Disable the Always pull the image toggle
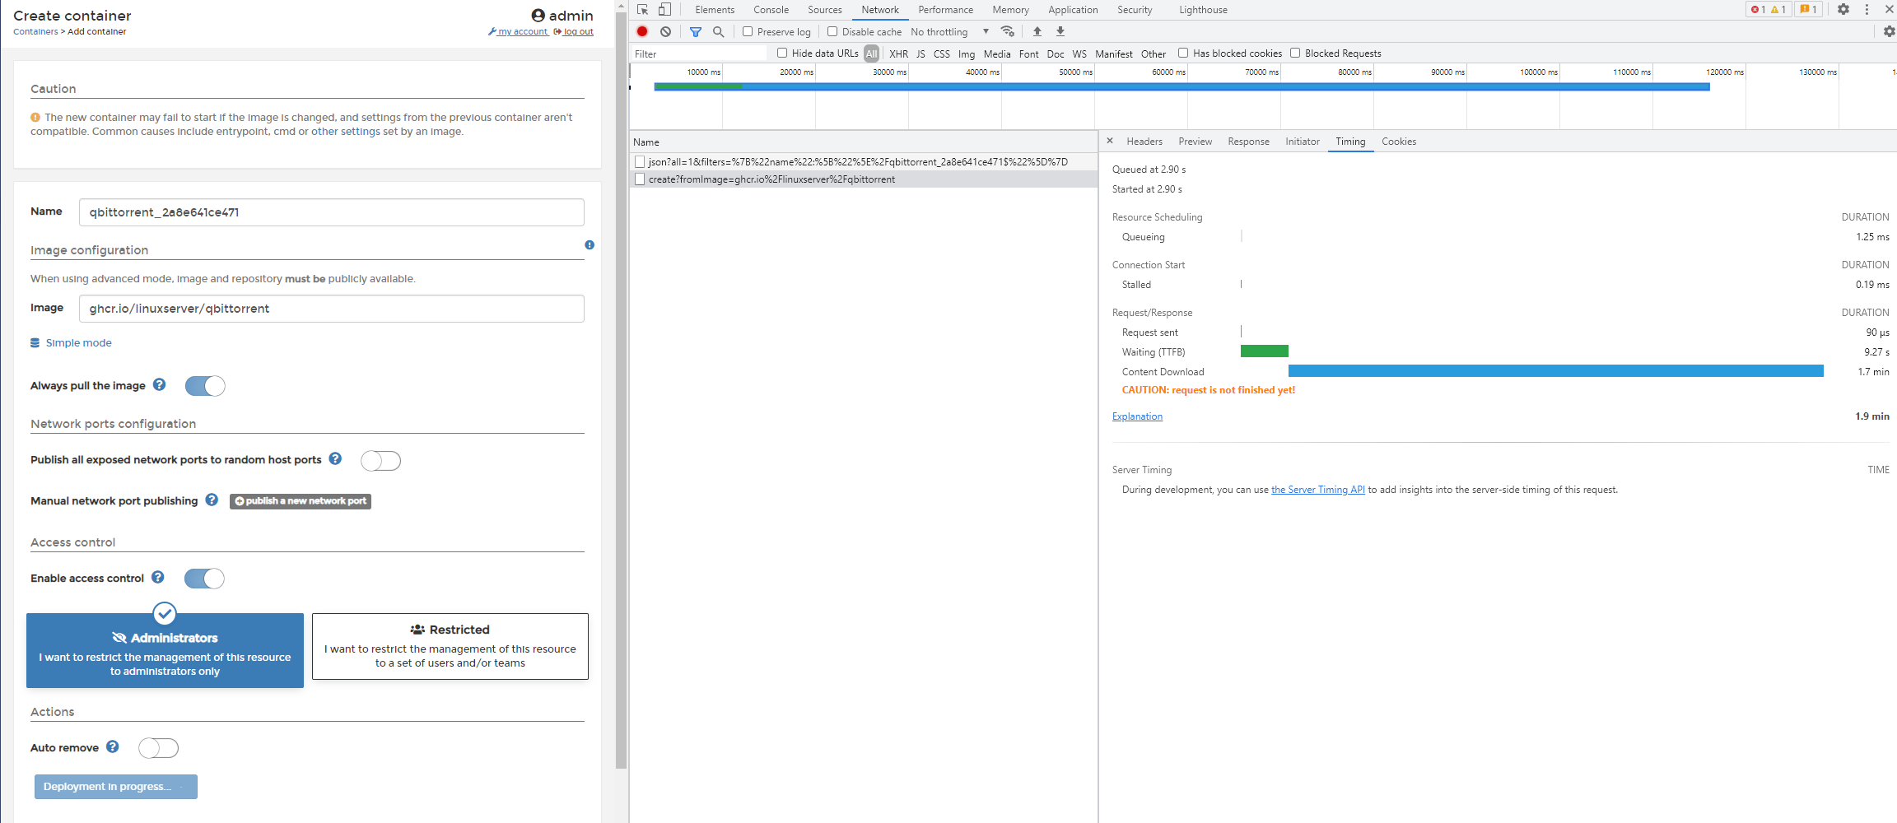The height and width of the screenshot is (823, 1897). pyautogui.click(x=204, y=385)
